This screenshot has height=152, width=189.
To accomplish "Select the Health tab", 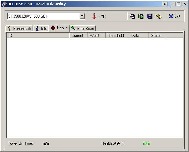I will (x=59, y=28).
